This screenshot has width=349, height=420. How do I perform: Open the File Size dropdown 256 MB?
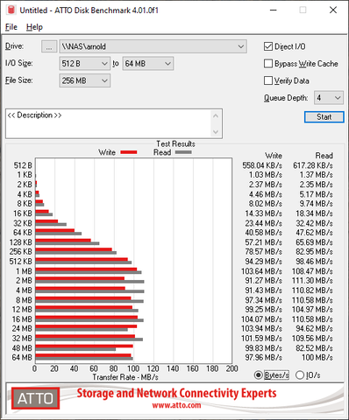click(x=85, y=80)
